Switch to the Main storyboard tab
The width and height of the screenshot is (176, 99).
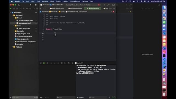point(106,9)
